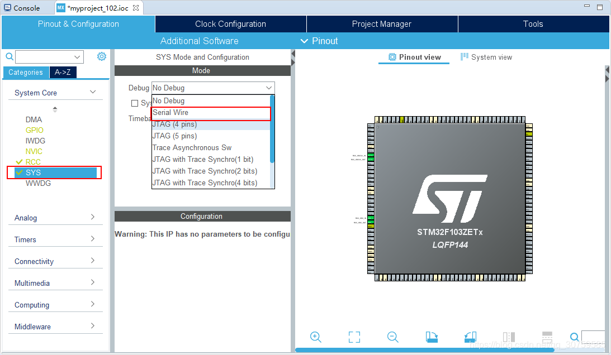This screenshot has width=611, height=355.
Task: Click the pin search magnifier icon
Action: pos(574,337)
